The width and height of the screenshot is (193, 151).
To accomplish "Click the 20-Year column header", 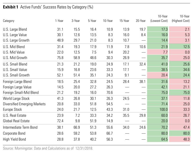I will point(141,21).
